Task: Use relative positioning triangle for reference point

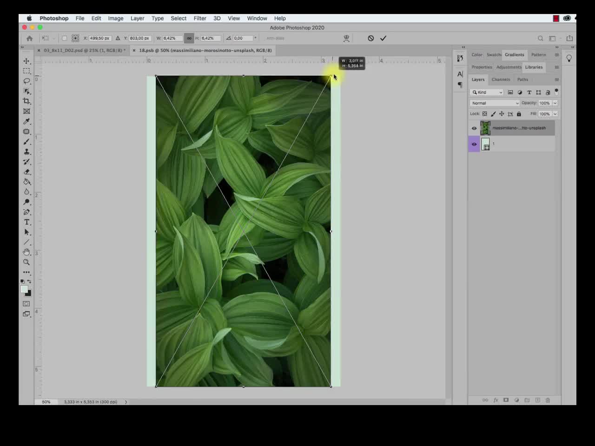Action: [118, 38]
